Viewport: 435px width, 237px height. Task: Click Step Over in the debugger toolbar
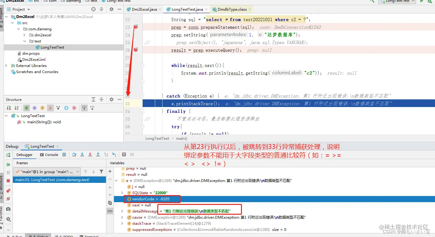tap(74, 155)
